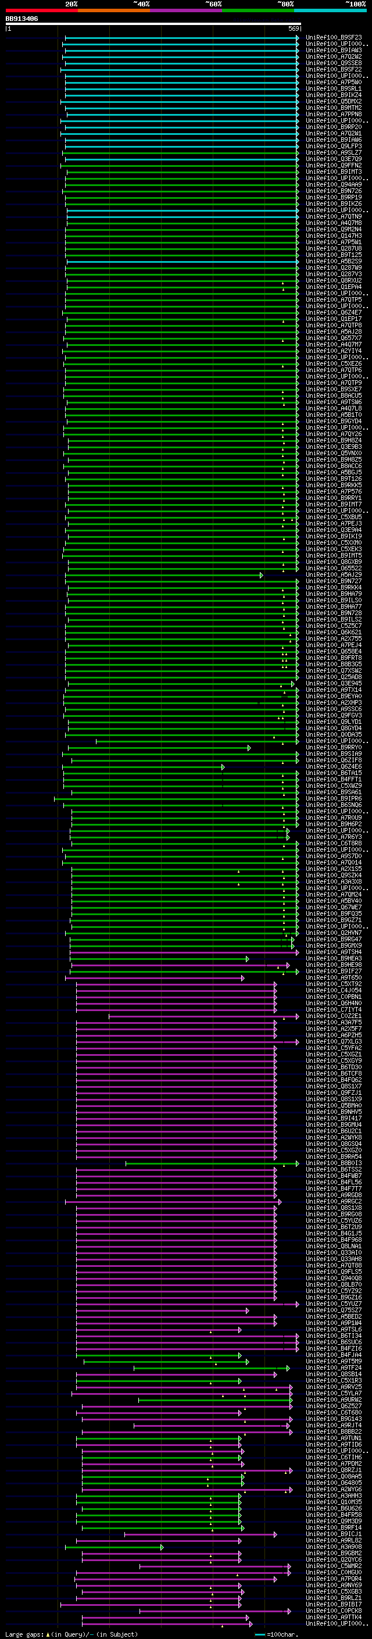Open hit UniRef100_B9SF23
The width and height of the screenshot is (372, 1639).
pos(334,38)
